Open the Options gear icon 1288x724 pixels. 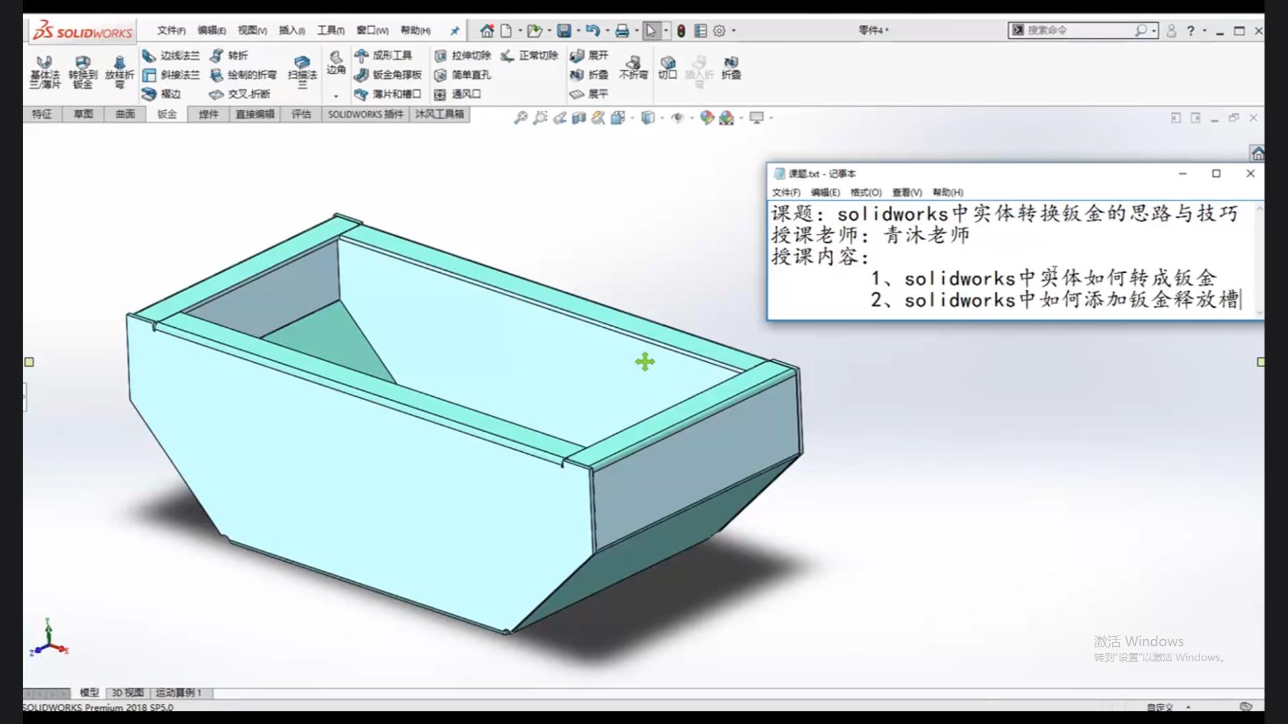coord(719,31)
